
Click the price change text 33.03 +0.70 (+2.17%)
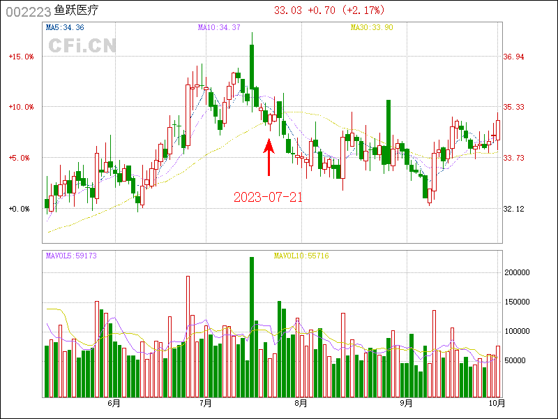coord(329,10)
